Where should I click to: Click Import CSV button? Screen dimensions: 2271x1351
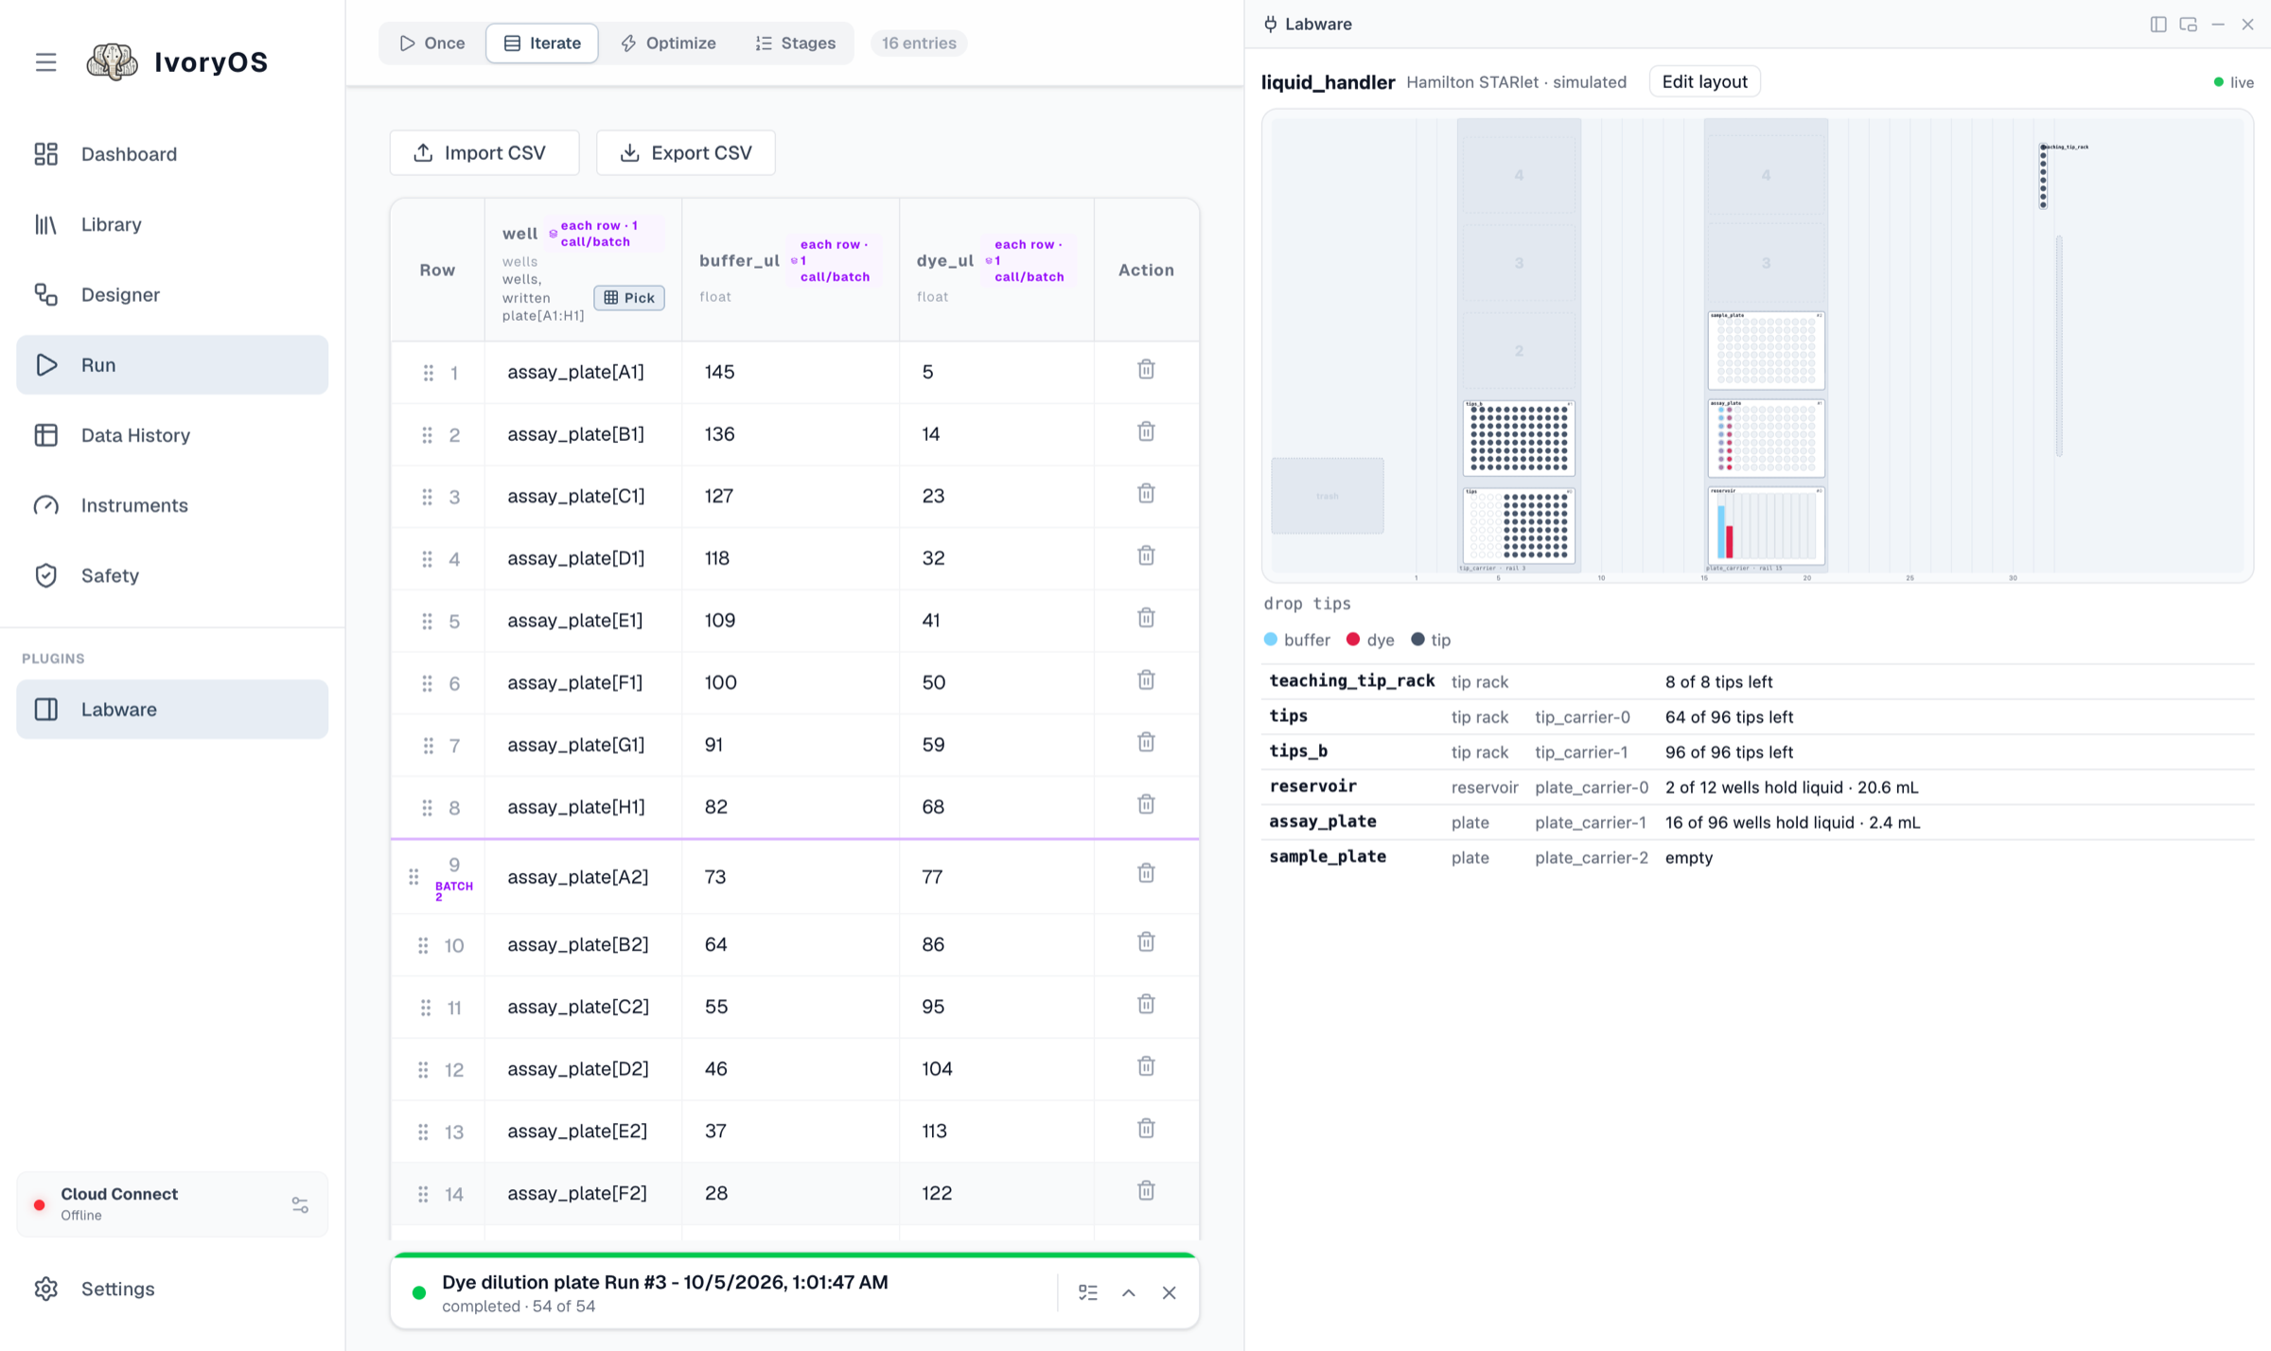(484, 152)
